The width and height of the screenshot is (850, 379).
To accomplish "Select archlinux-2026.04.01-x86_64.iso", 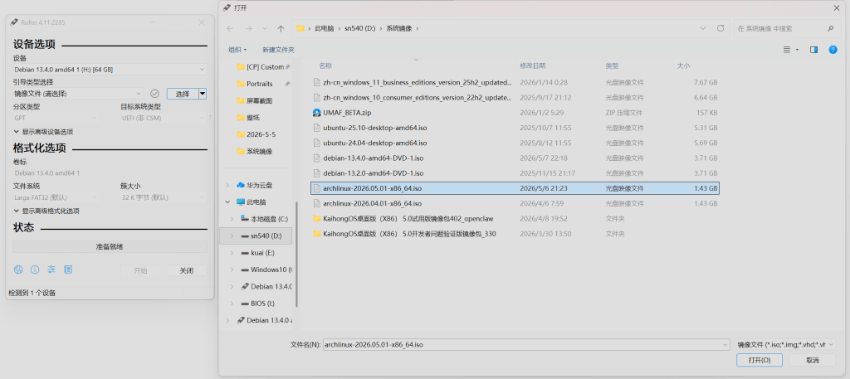I will [x=515, y=203].
